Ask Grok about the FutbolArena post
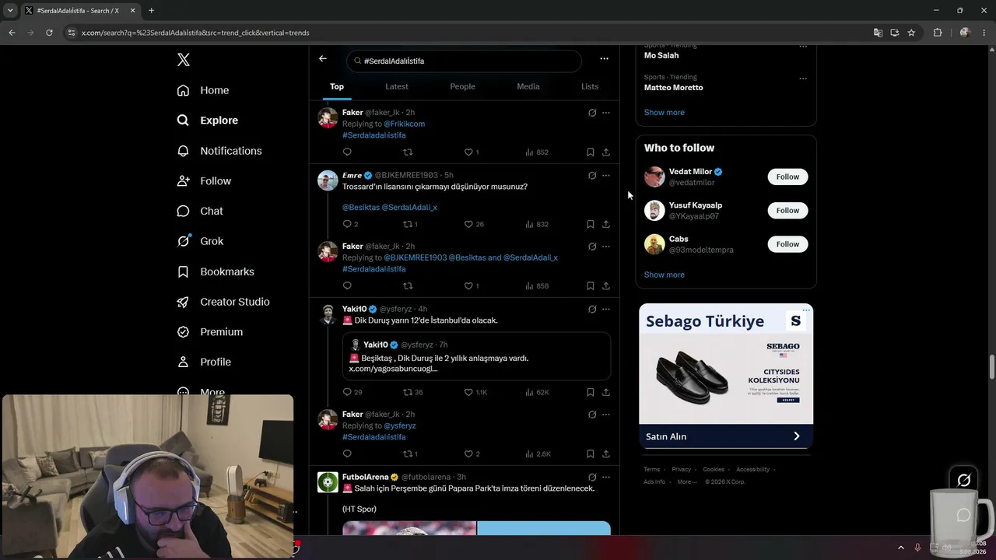Screen dimensions: 996x560 [592, 478]
